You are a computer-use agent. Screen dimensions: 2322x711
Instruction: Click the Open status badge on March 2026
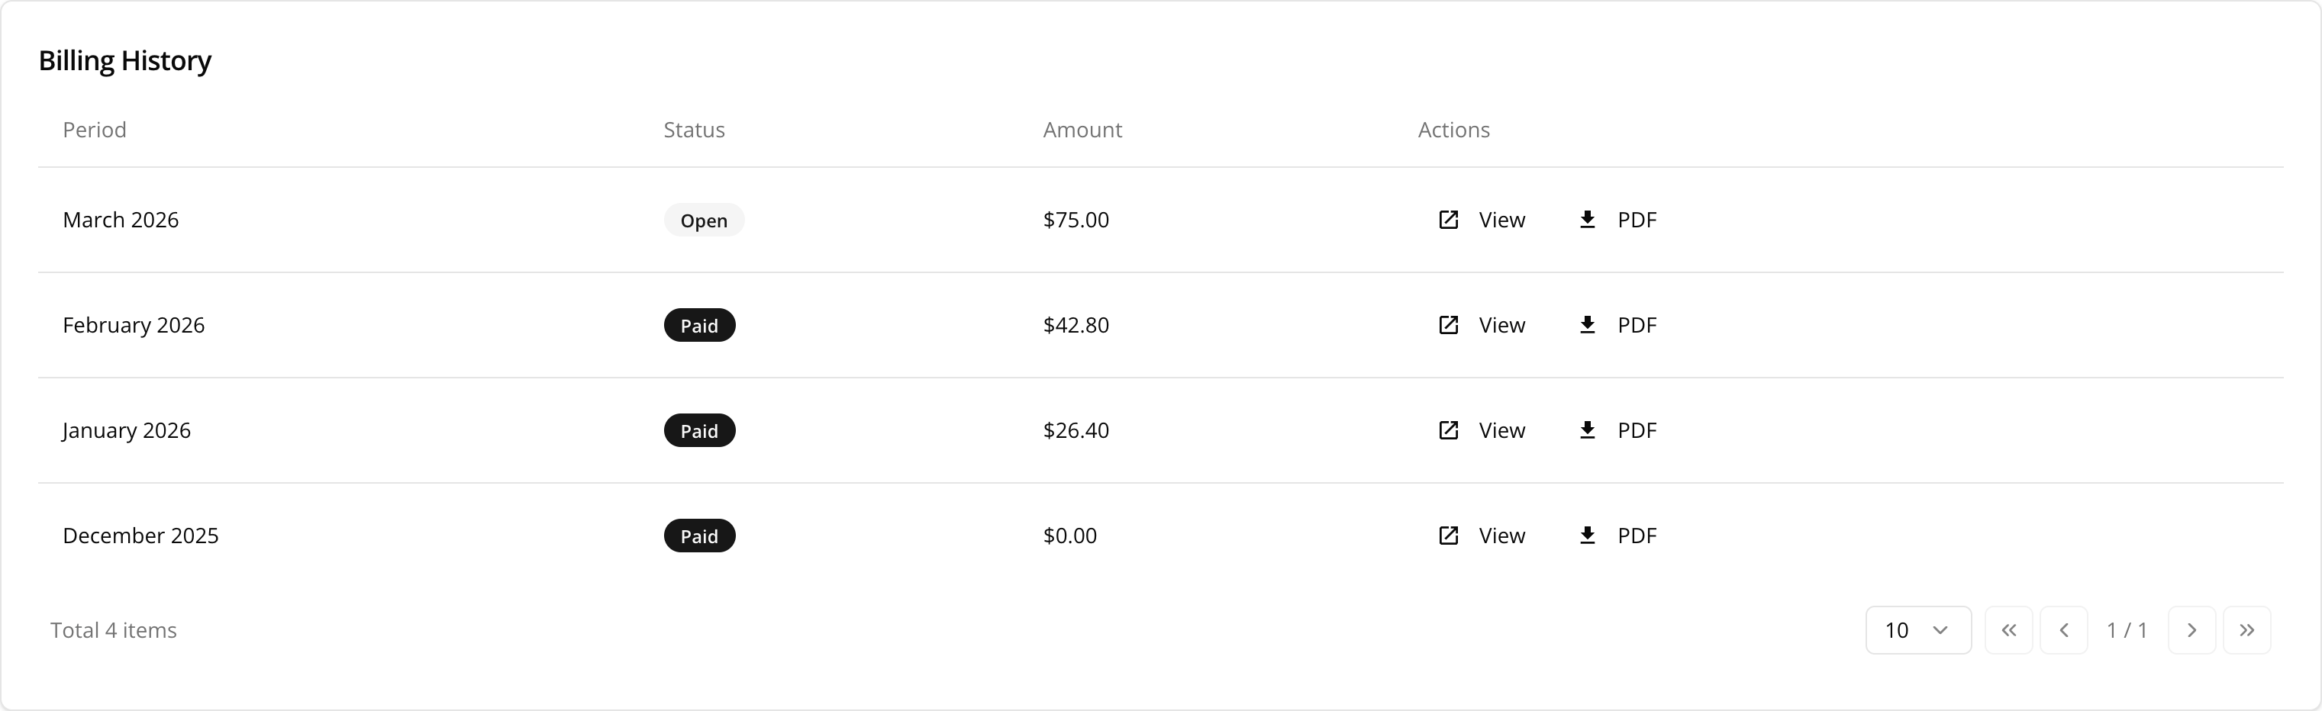(x=703, y=220)
